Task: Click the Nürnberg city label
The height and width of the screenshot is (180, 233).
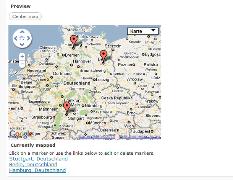Action: [94, 106]
